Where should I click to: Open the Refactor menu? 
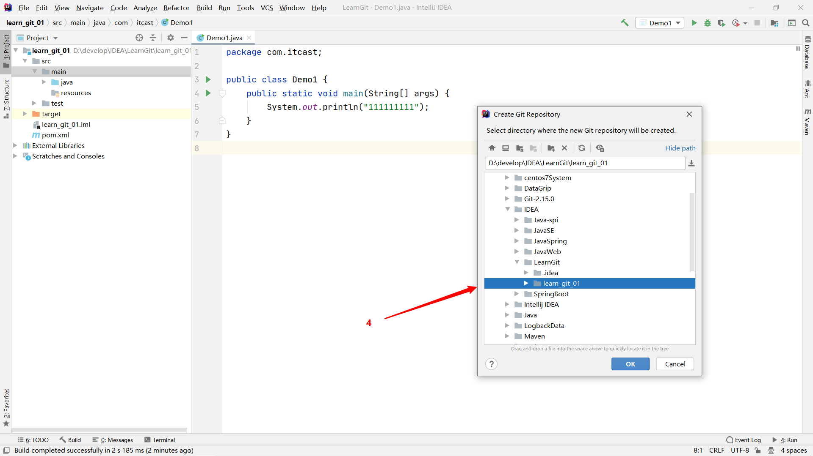[x=177, y=8]
